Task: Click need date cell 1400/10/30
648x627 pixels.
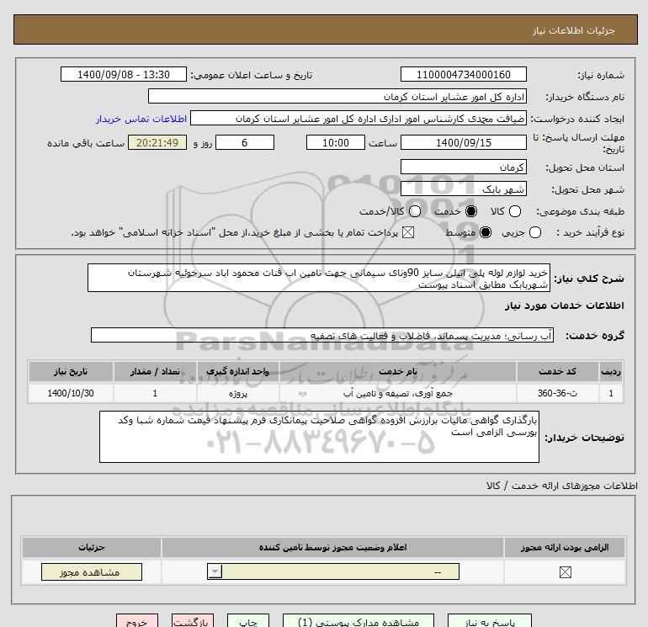Action: tap(71, 393)
